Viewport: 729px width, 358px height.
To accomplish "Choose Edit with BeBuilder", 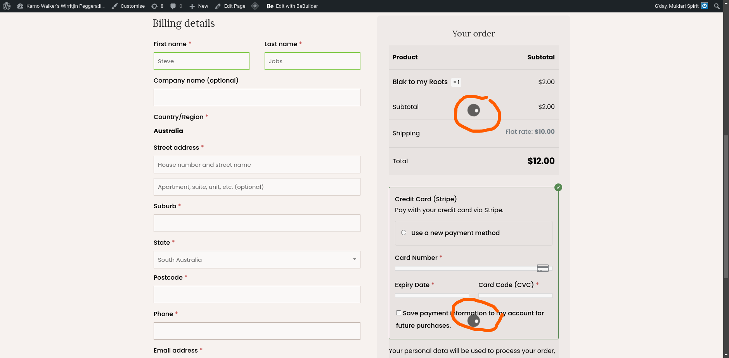I will click(x=293, y=6).
